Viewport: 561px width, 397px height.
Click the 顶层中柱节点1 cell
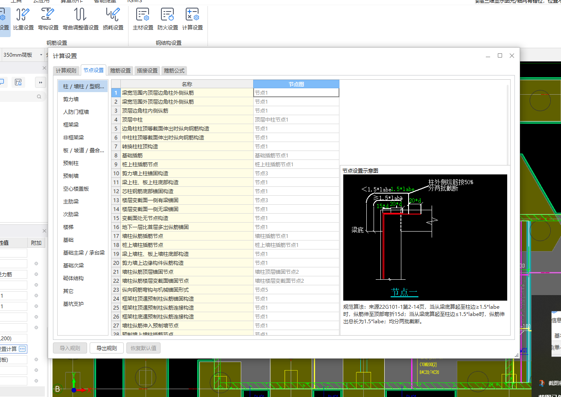click(296, 119)
